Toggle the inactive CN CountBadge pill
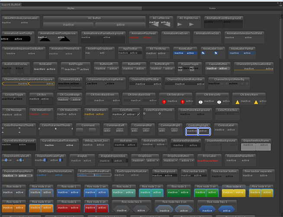This screenshot has height=217, width=283. [63, 99]
